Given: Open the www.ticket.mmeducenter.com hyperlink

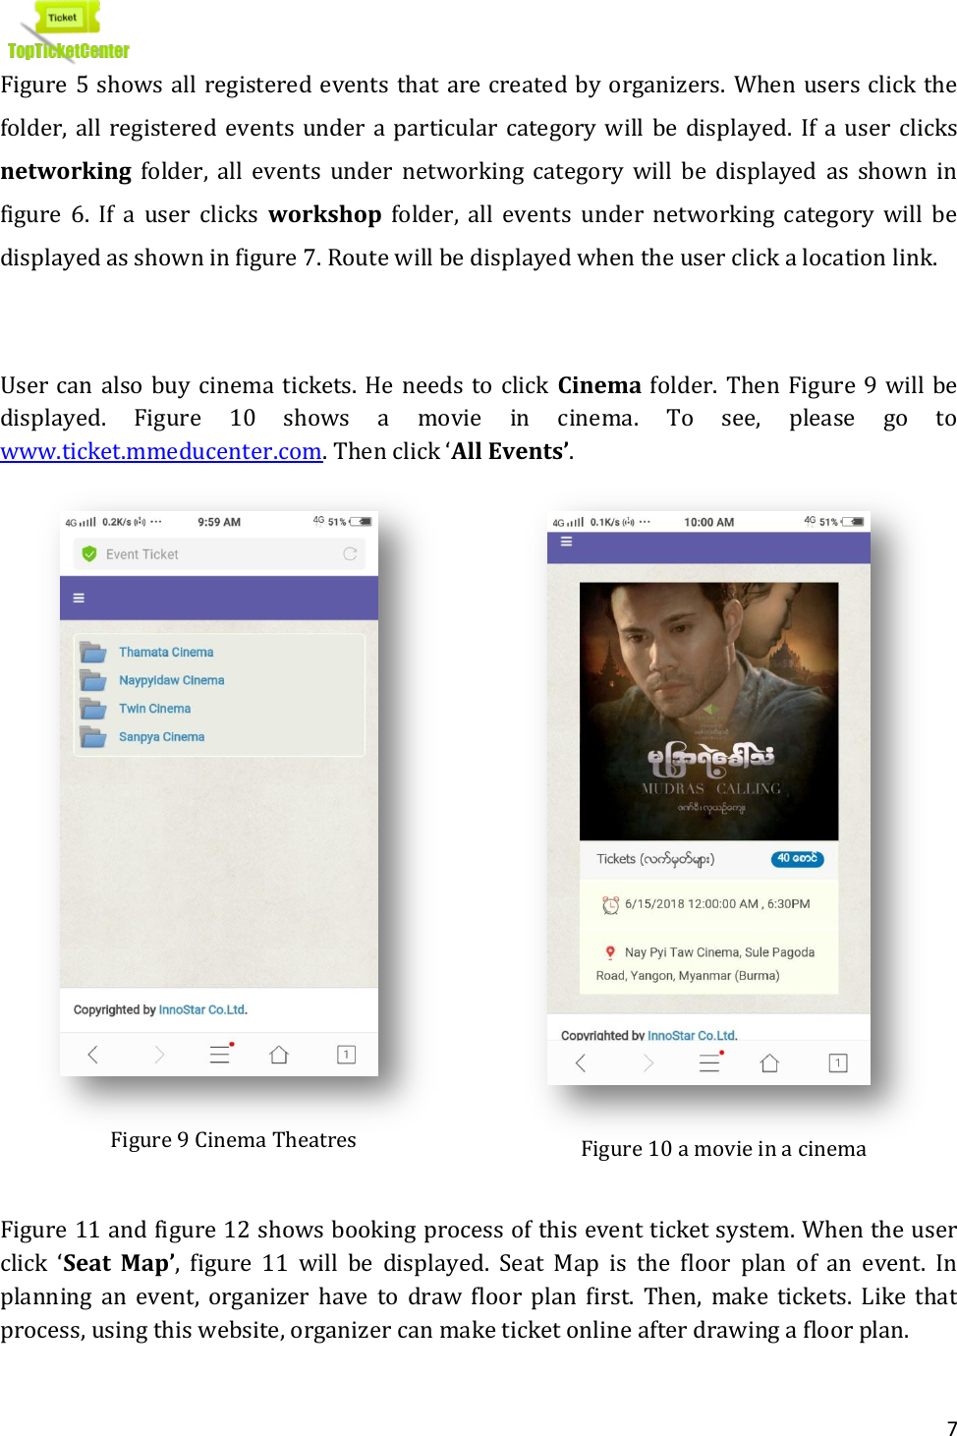Looking at the screenshot, I should (x=161, y=451).
